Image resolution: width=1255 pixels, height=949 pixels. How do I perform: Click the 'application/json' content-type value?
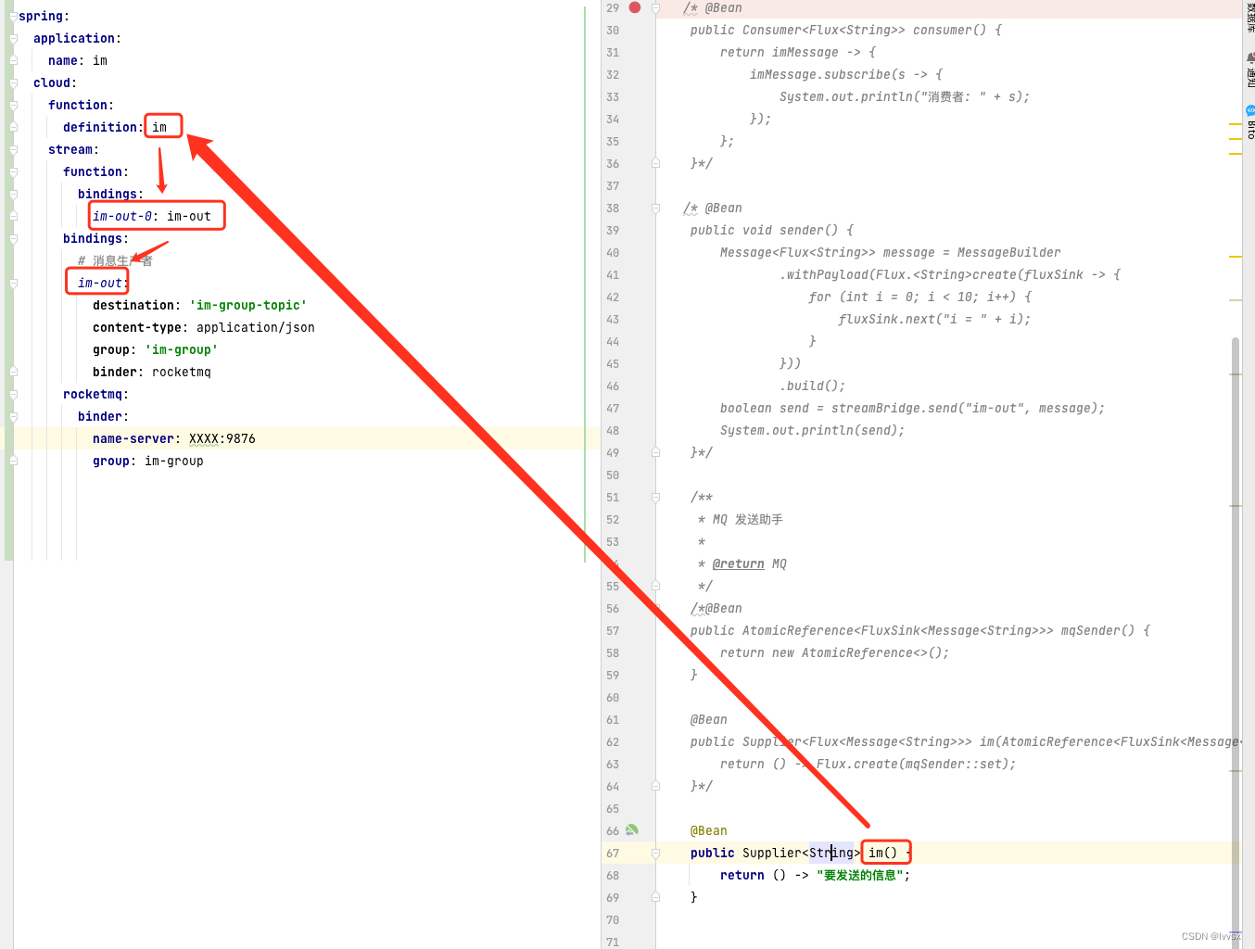point(256,327)
